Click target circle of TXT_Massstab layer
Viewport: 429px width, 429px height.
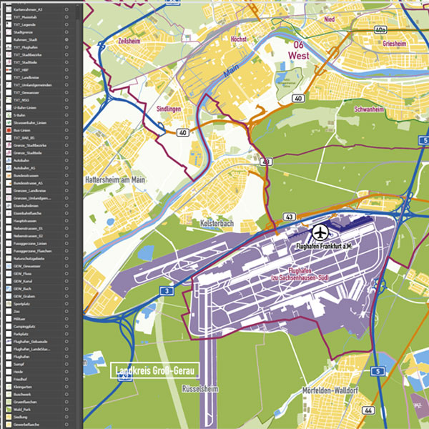[66, 17]
